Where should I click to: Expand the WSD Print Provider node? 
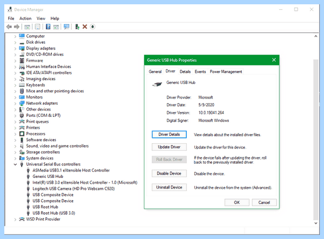point(15,220)
